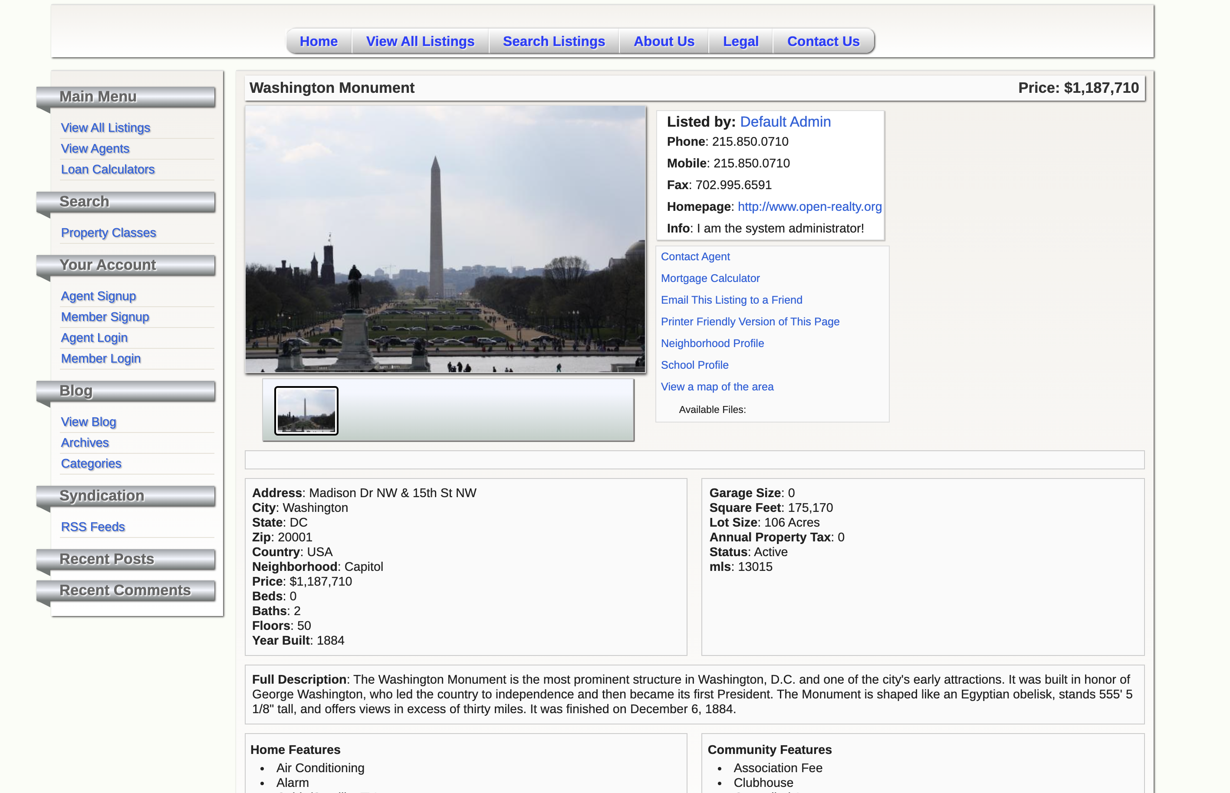This screenshot has height=793, width=1230.
Task: Open the View Blog page
Action: [x=88, y=422]
